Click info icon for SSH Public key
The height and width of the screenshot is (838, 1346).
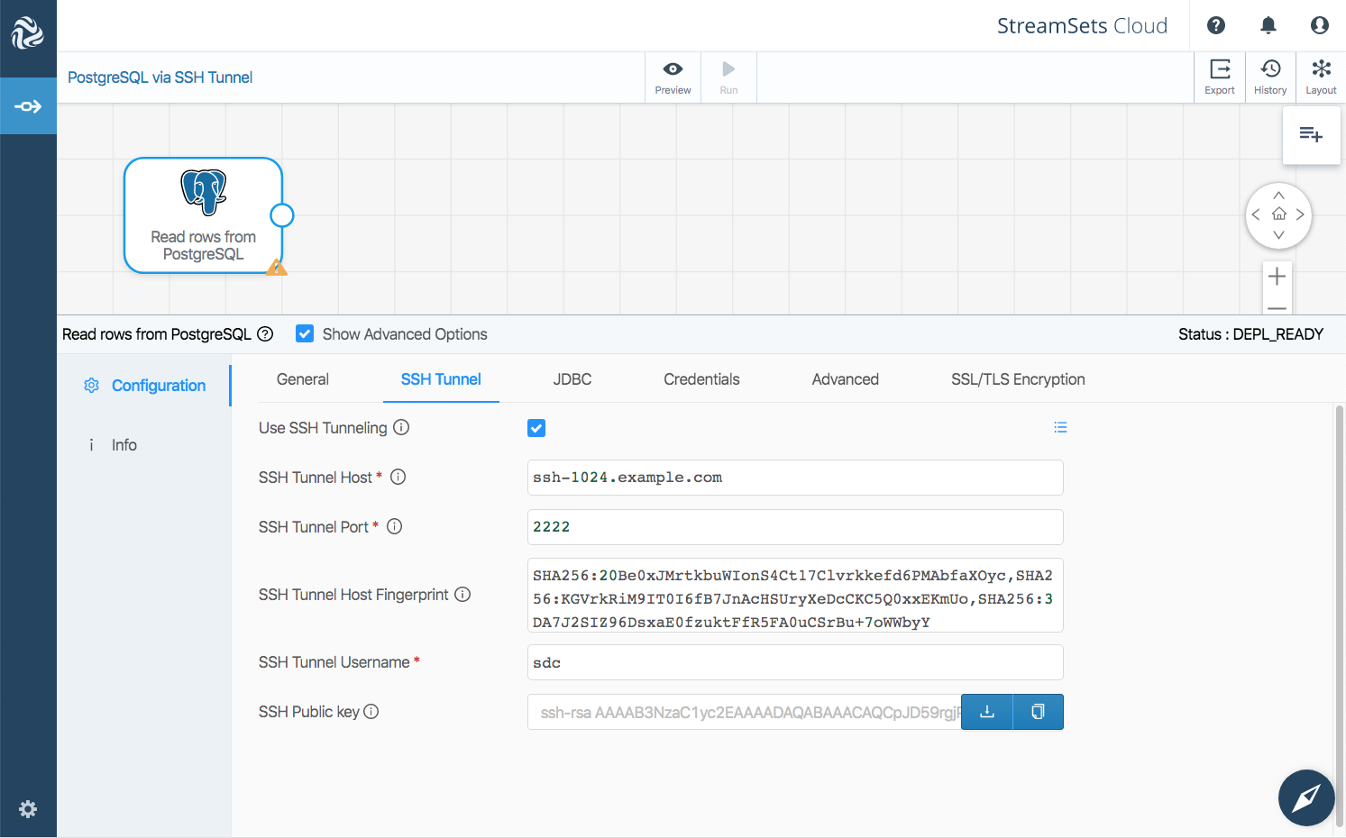[371, 711]
